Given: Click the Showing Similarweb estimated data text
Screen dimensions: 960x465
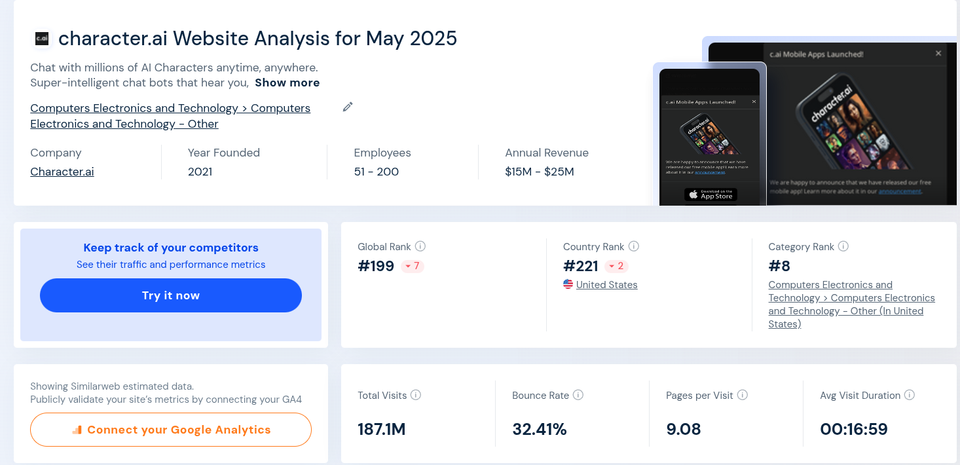Looking at the screenshot, I should click(x=112, y=386).
